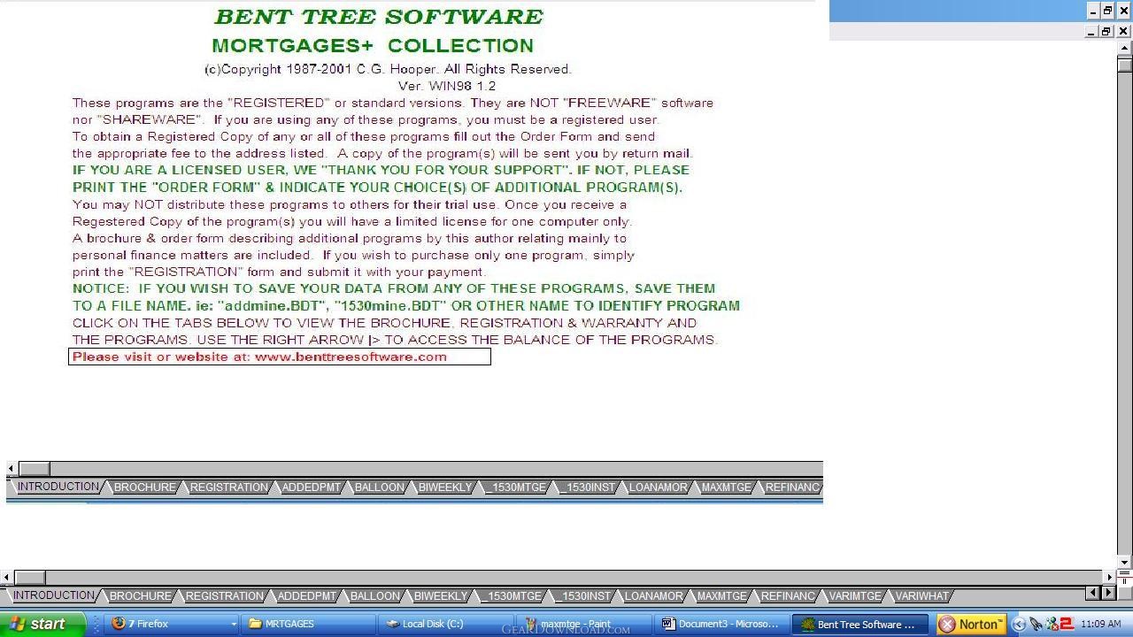Close the application window in top title bar
Screen dimensions: 1133x637
coord(1123,11)
